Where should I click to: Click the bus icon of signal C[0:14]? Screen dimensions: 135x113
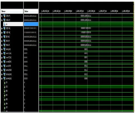pyautogui.click(x=4, y=16)
